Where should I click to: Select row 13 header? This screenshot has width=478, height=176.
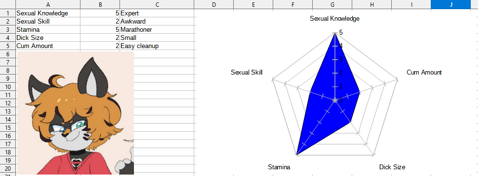pos(8,111)
